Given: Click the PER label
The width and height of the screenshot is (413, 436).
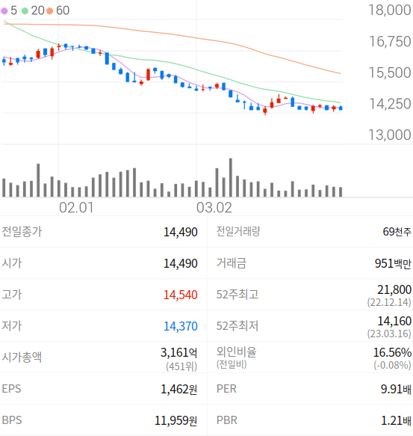Looking at the screenshot, I should (x=226, y=389).
